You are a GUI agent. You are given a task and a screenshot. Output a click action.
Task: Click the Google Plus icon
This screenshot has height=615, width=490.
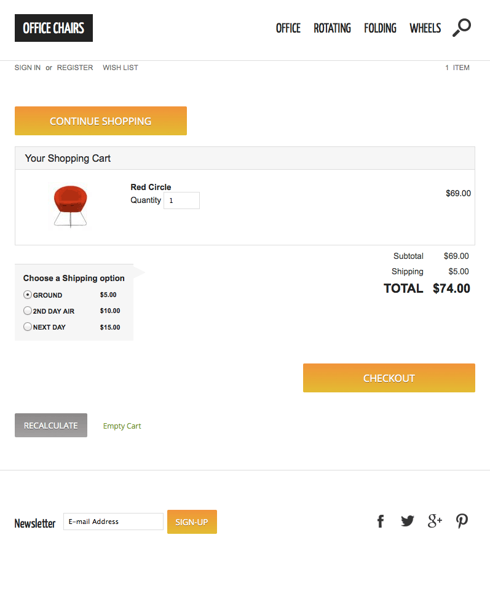435,522
